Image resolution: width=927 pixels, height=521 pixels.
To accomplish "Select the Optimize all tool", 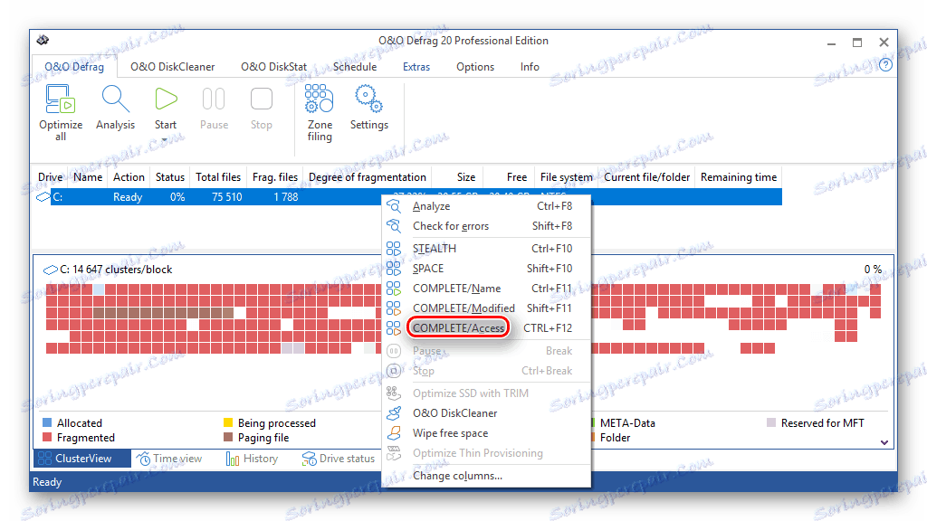I will click(x=60, y=109).
